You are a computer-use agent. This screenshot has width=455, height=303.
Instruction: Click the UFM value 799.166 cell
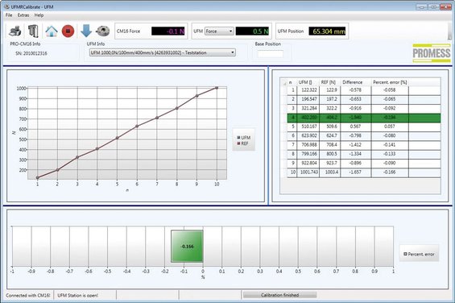click(x=308, y=154)
